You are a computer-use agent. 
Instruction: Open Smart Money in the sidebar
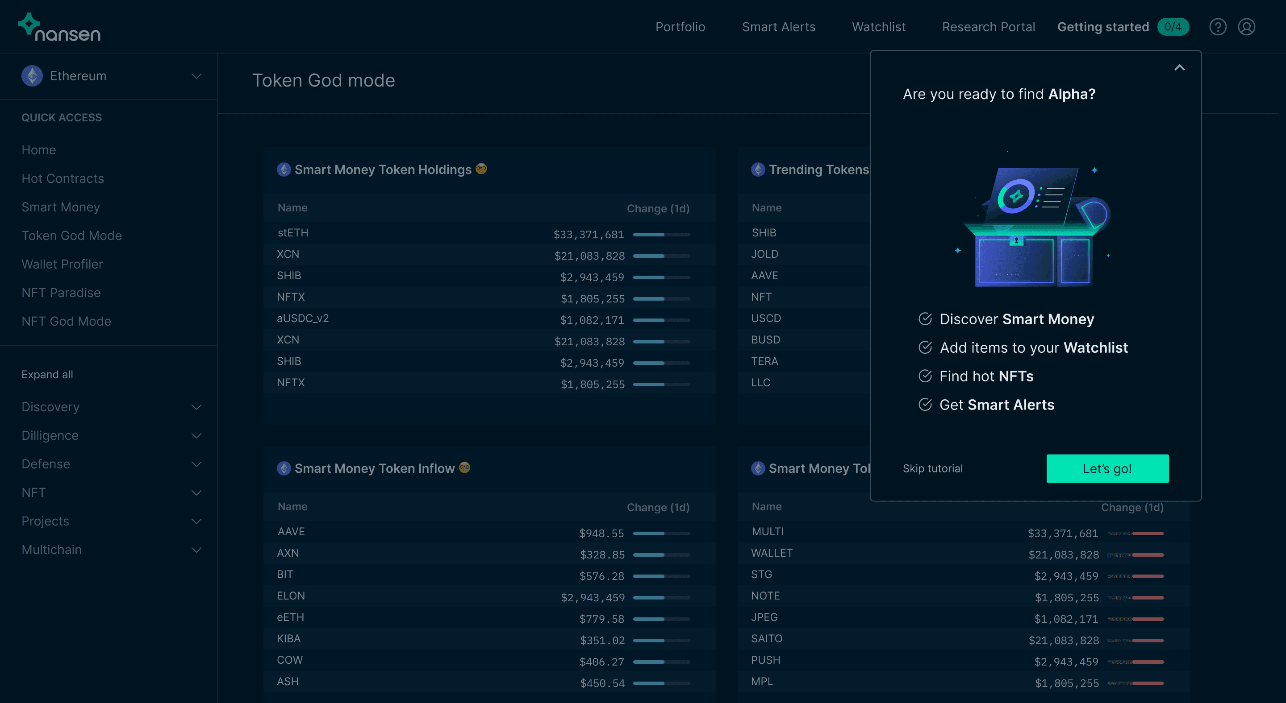pyautogui.click(x=60, y=207)
